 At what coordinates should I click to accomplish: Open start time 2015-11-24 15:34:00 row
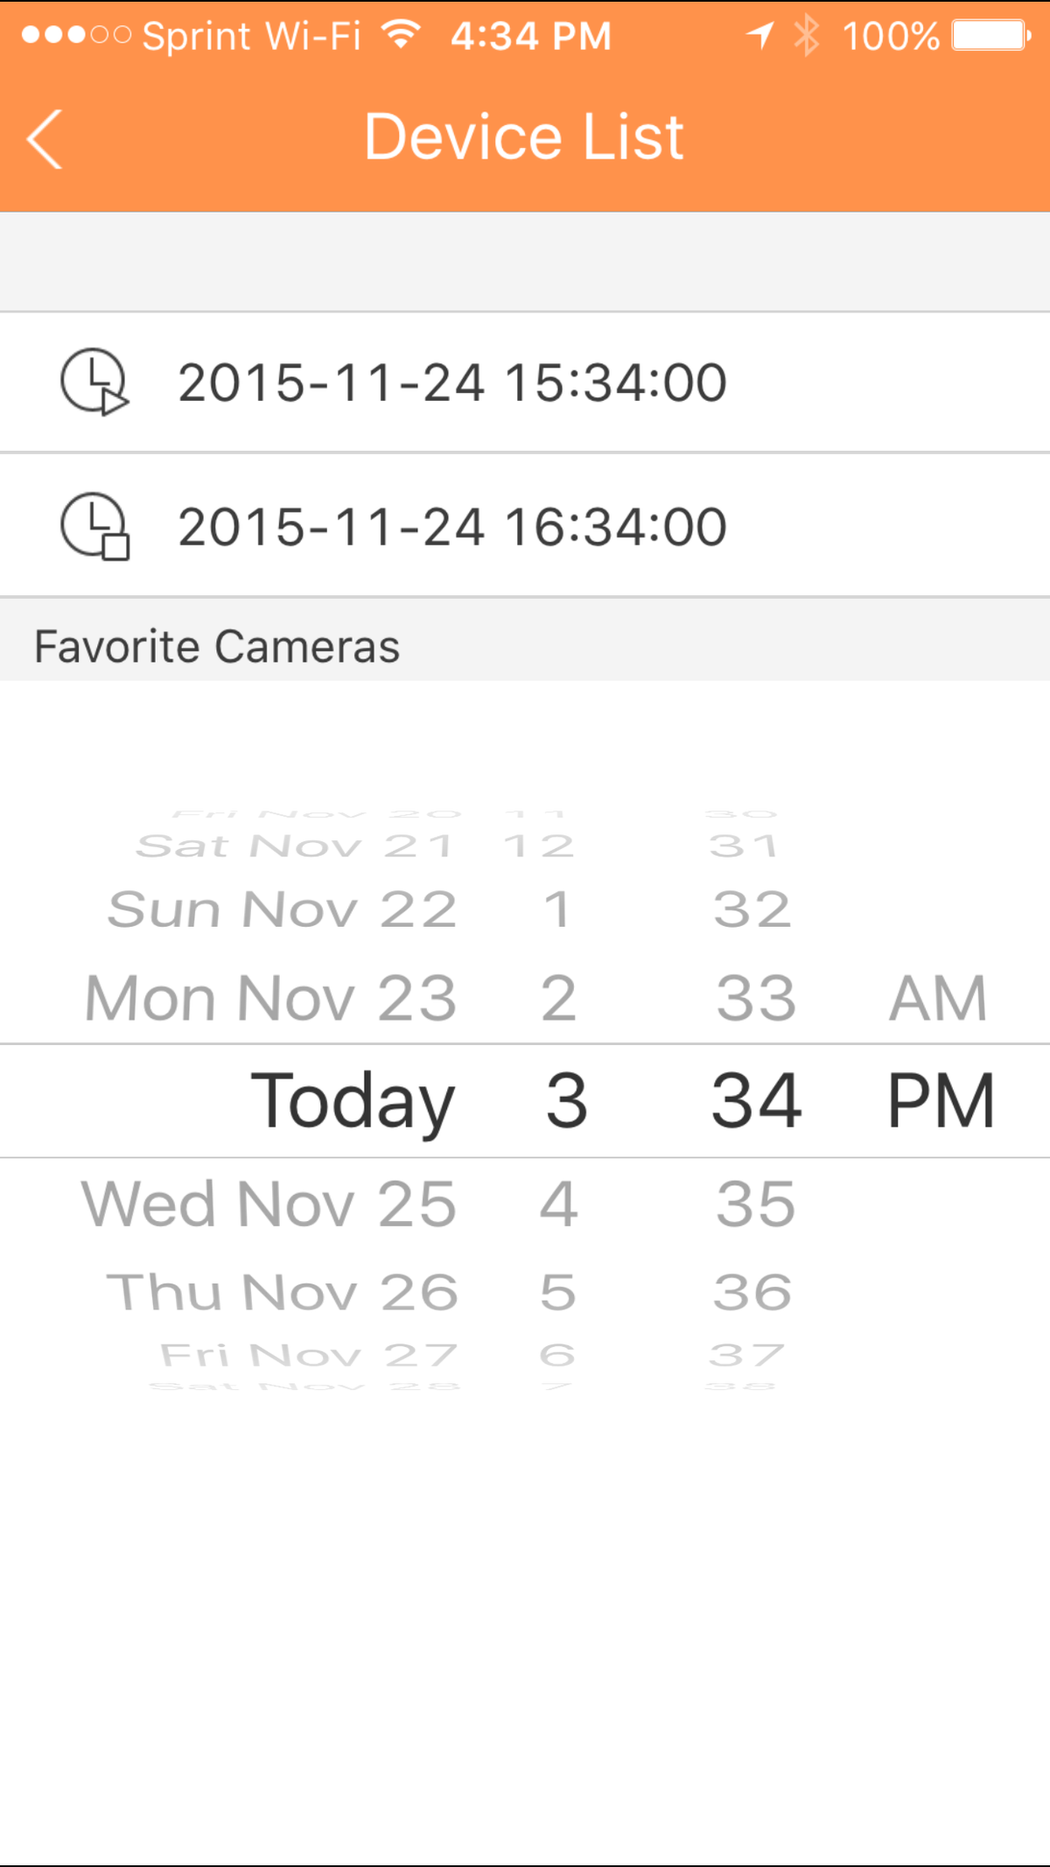pyautogui.click(x=451, y=383)
